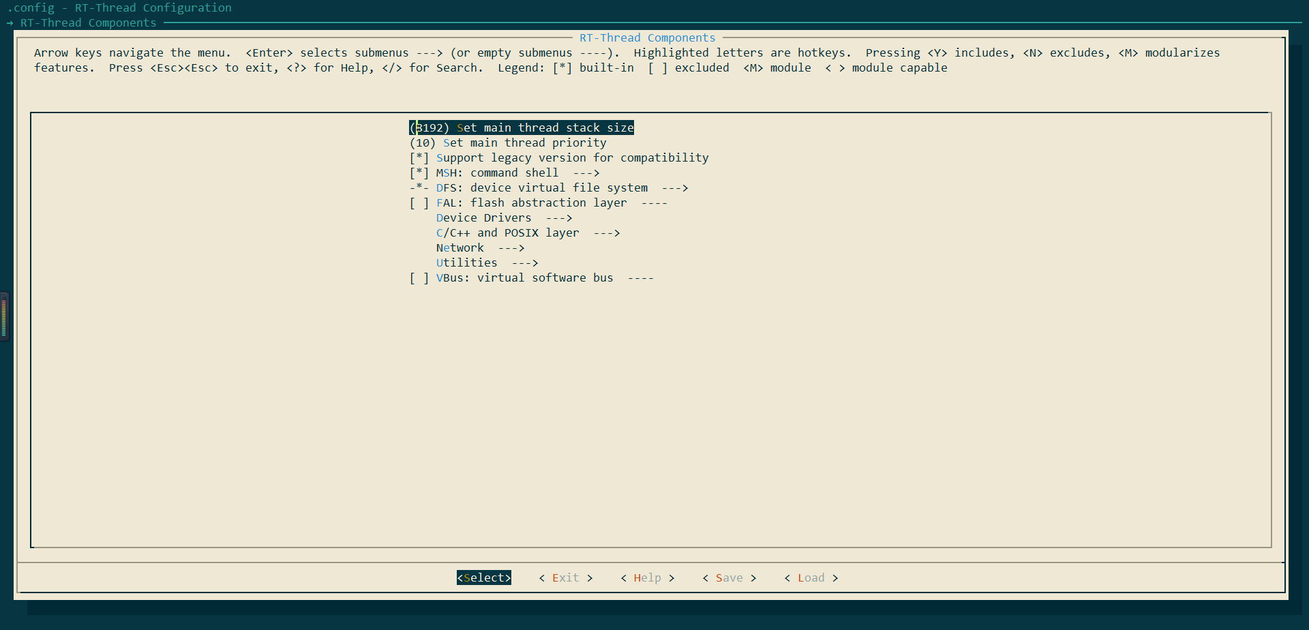Click the DFS built-in -*- marker
Viewport: 1309px width, 630px height.
[419, 187]
